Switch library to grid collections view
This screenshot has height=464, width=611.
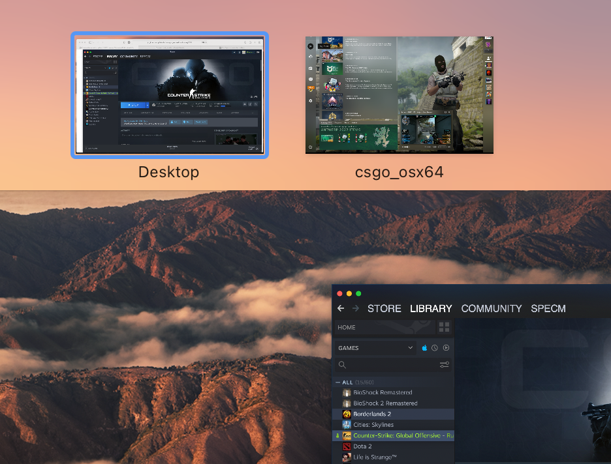pyautogui.click(x=445, y=327)
